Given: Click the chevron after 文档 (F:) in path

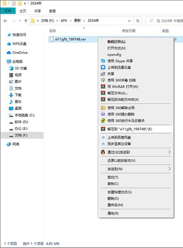Looking at the screenshot, I should pyautogui.click(x=57, y=21).
